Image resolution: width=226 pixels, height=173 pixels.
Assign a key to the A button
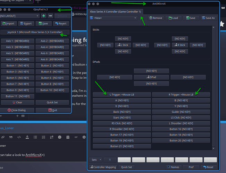coord(122,100)
